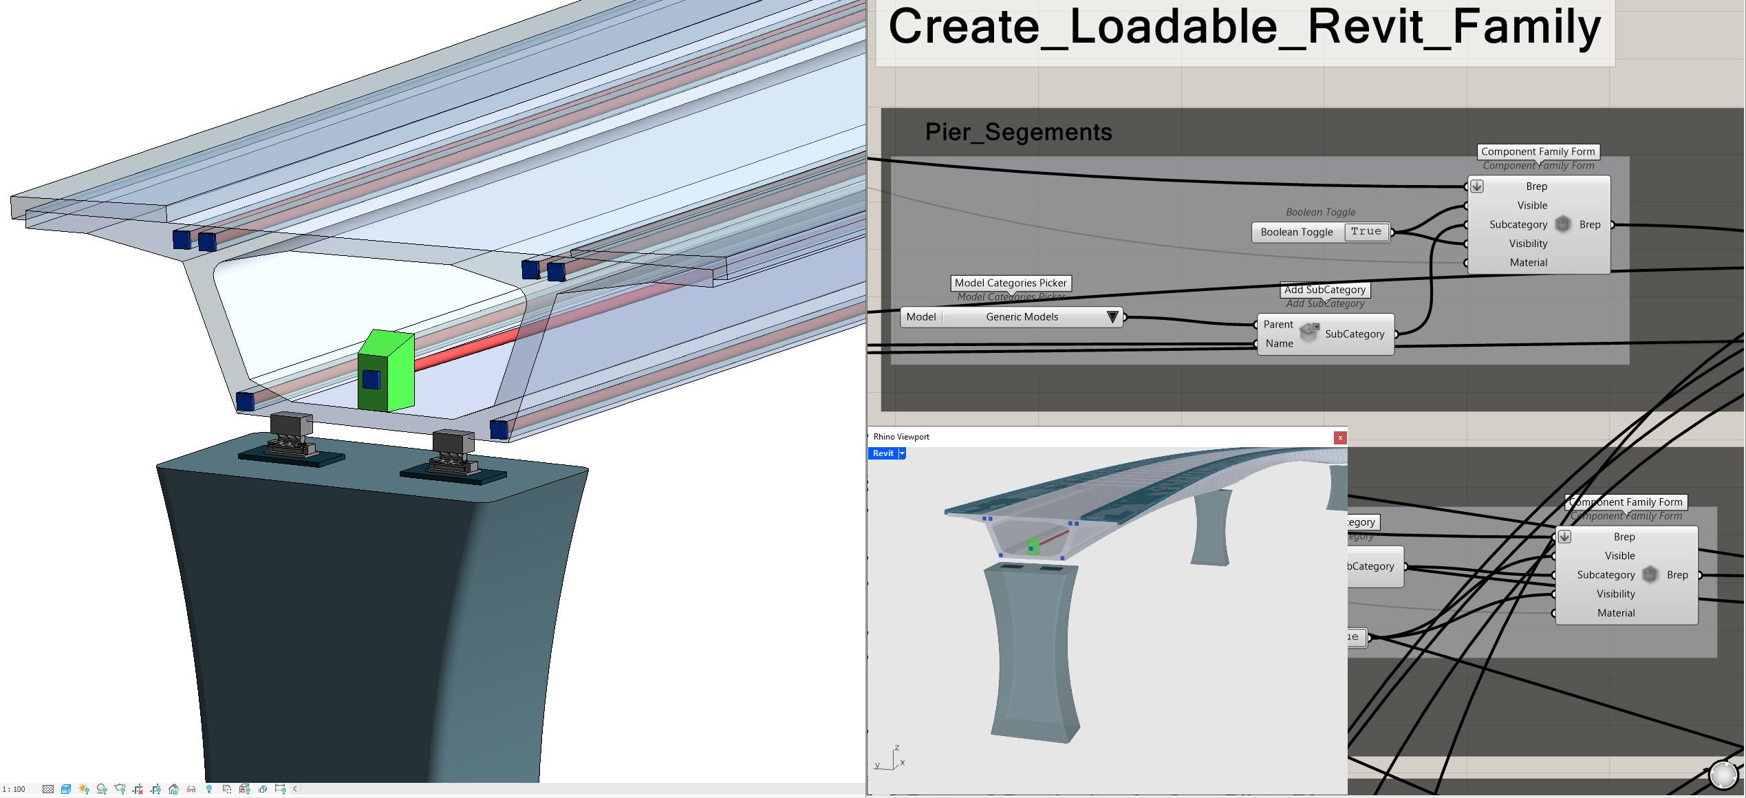Open Detail Level in Revit view bar

point(48,789)
